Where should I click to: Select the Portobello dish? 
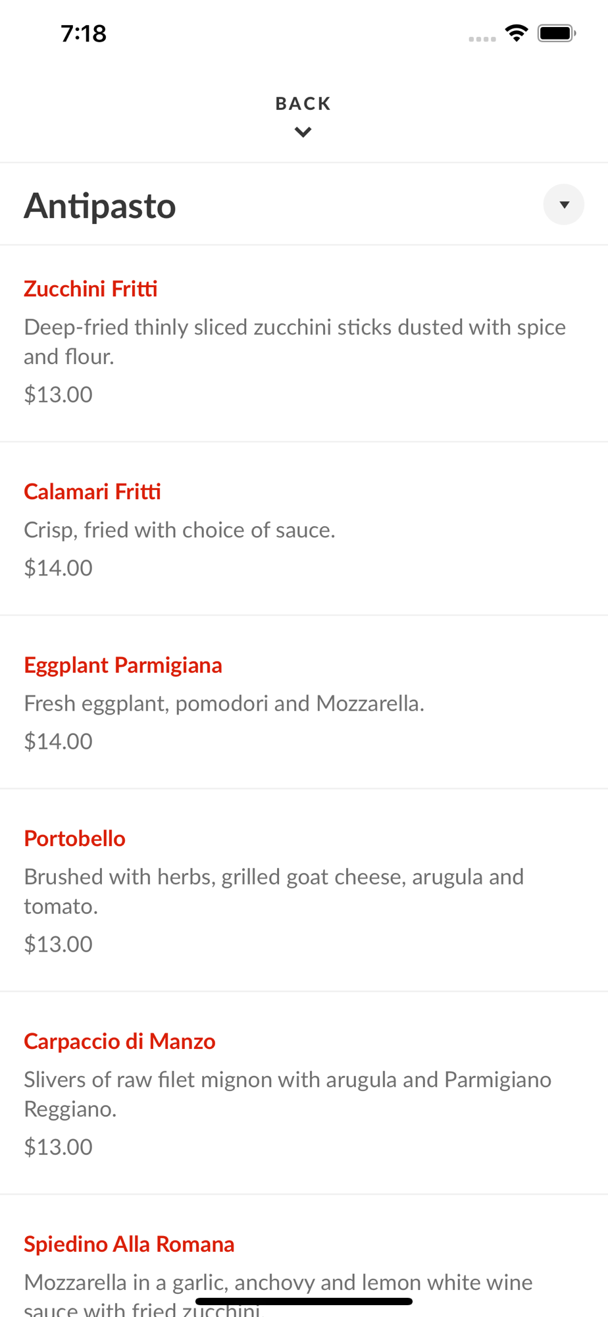(x=74, y=839)
